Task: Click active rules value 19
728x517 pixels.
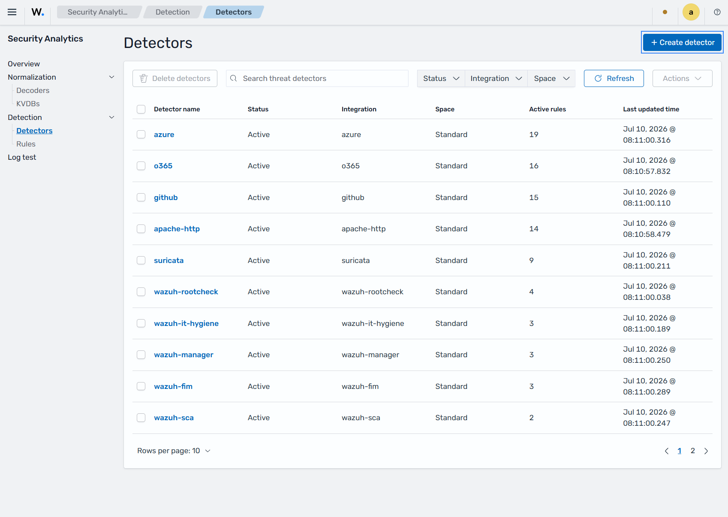Action: (x=534, y=134)
